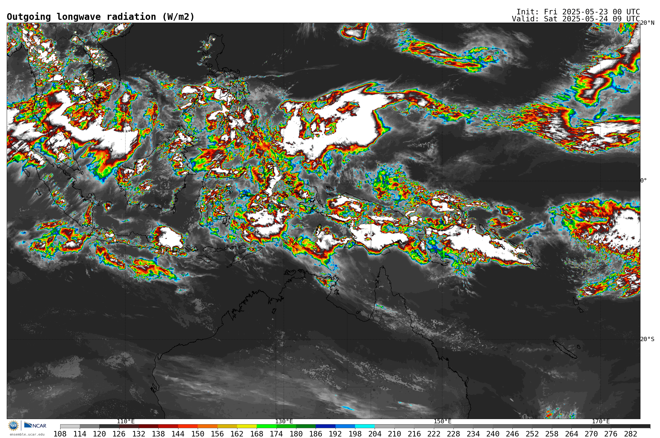Click the medium gray colorbar segment 114–120
The height and width of the screenshot is (438, 660).
tap(90, 426)
